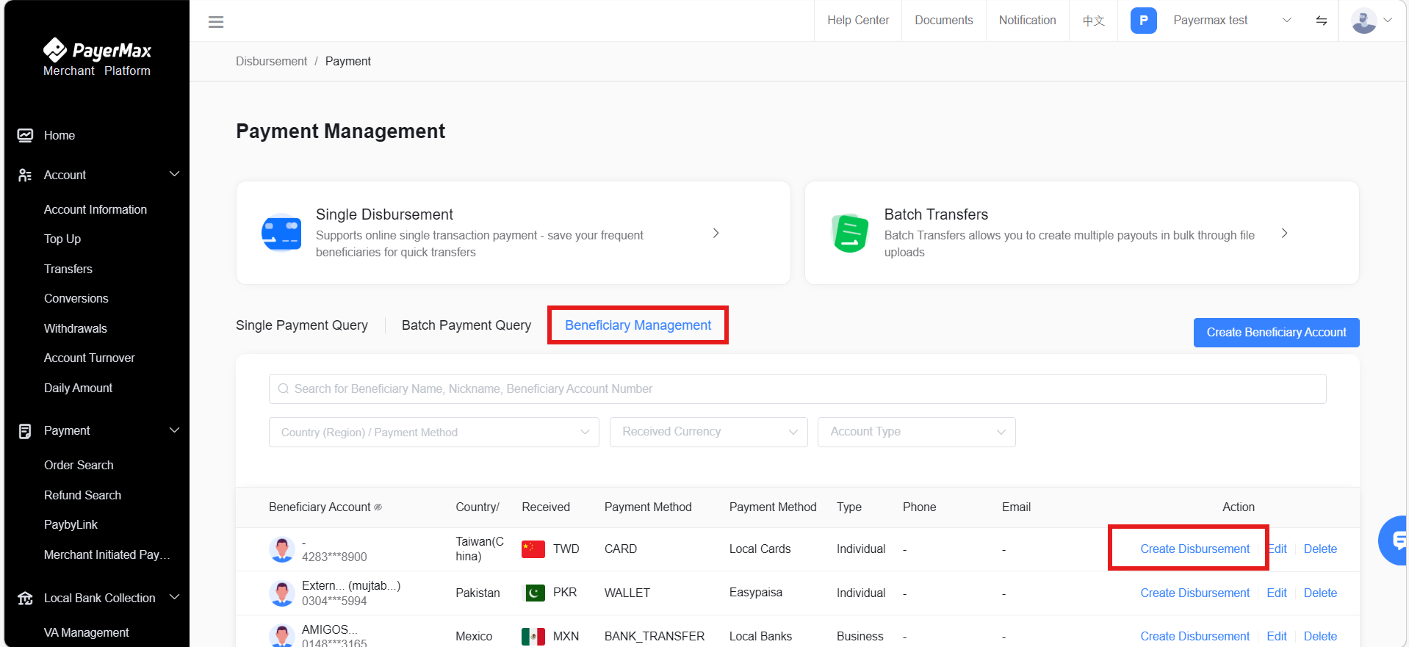Switch to Batch Payment Query tab
The width and height of the screenshot is (1409, 647).
coord(466,325)
